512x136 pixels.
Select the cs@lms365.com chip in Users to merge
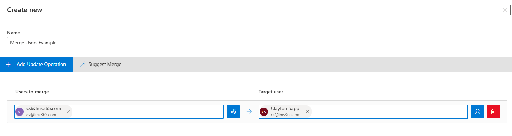(44, 112)
